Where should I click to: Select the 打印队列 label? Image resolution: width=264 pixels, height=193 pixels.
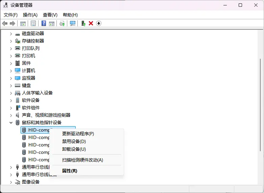point(31,48)
